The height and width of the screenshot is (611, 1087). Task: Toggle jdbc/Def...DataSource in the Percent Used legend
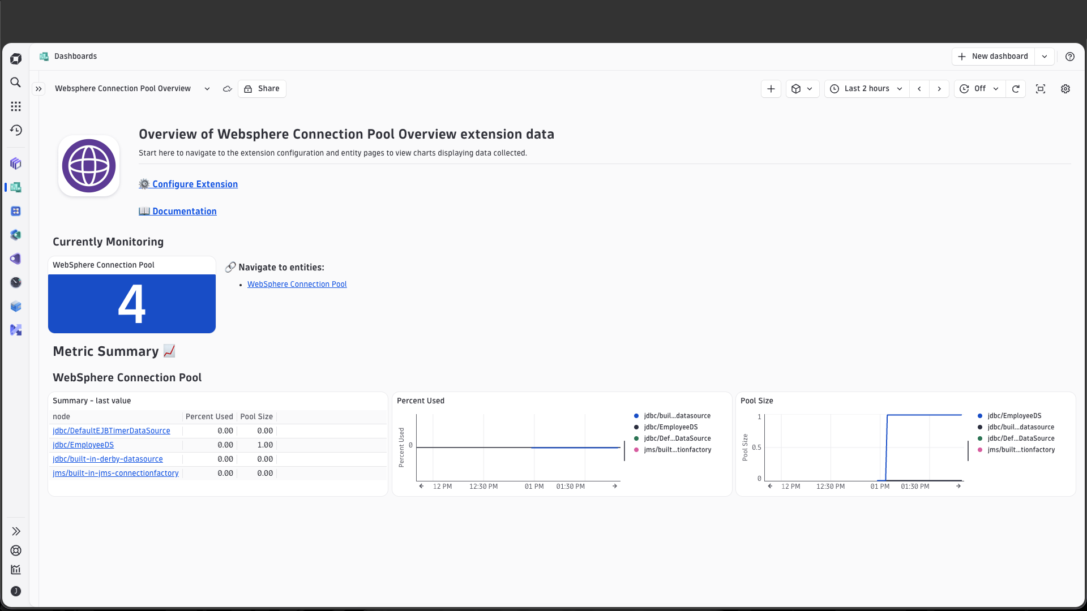click(x=672, y=438)
